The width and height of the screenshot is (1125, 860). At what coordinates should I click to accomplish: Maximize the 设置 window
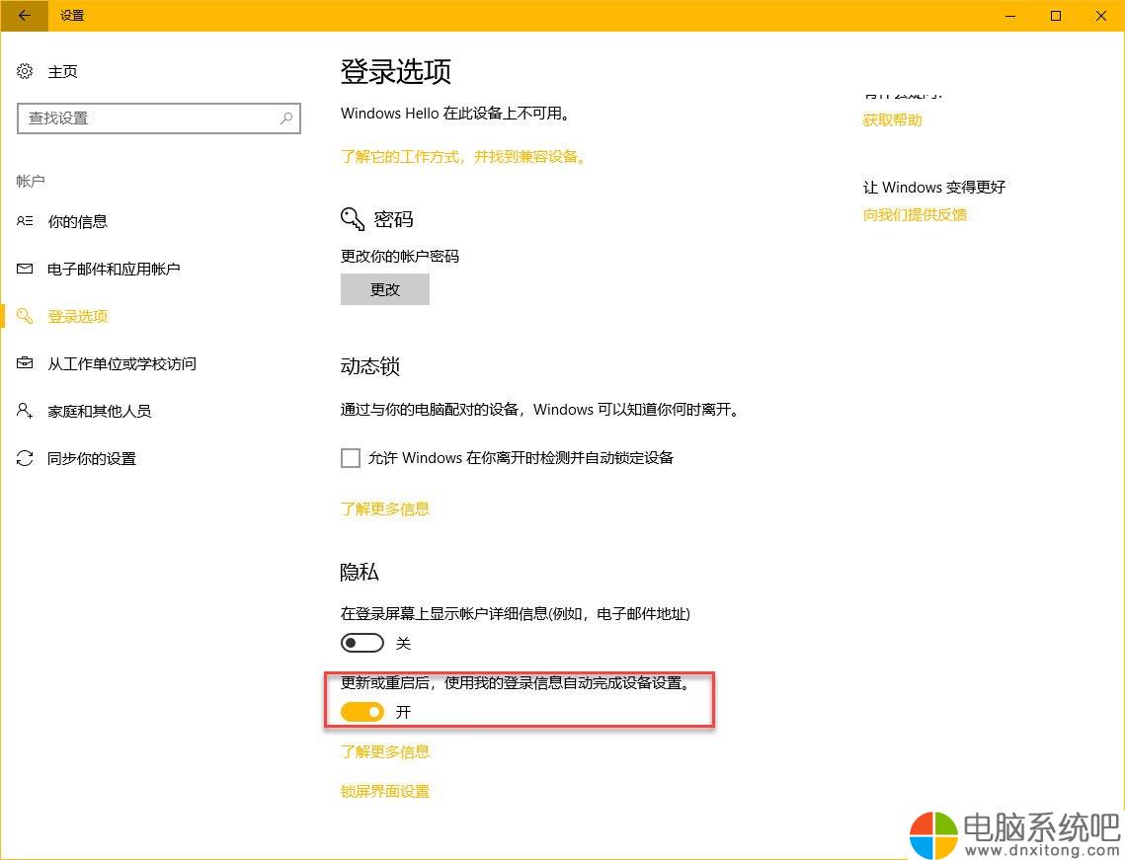1056,15
